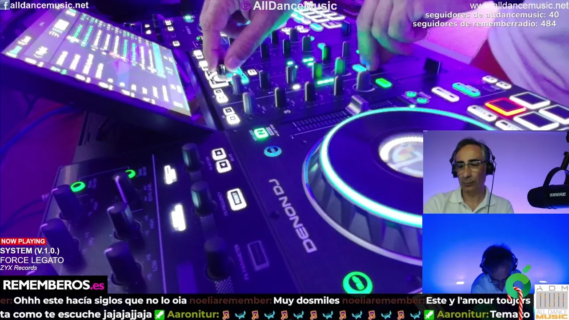Click "seguidores de alldancemusic: 40" counter

click(492, 15)
